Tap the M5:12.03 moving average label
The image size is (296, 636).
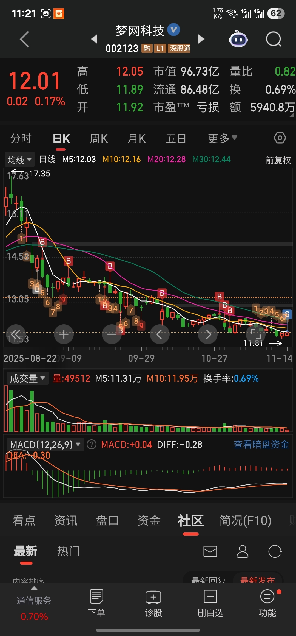[x=79, y=159]
